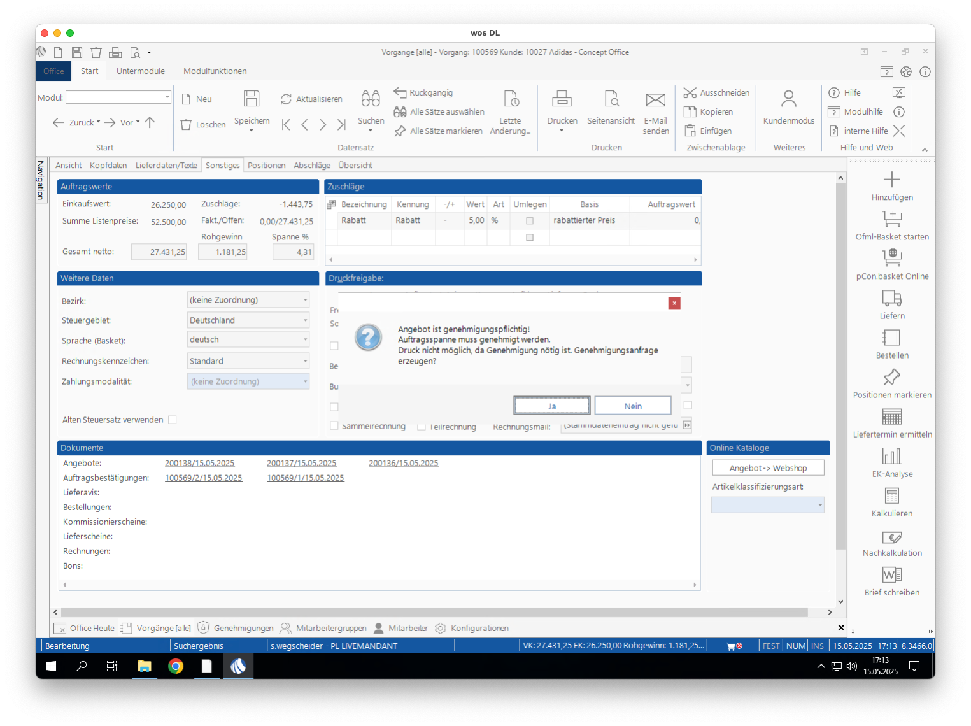Cut using Ausschneiden scissors icon
This screenshot has height=726, width=971.
tap(690, 93)
